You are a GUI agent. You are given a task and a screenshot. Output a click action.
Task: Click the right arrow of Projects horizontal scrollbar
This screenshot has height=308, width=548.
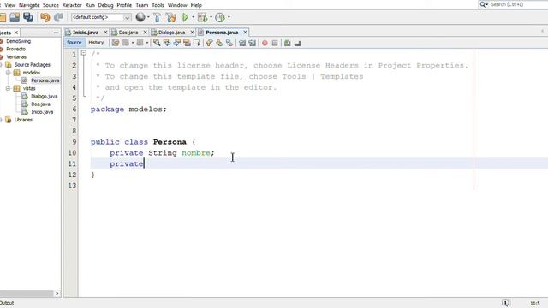57,293
